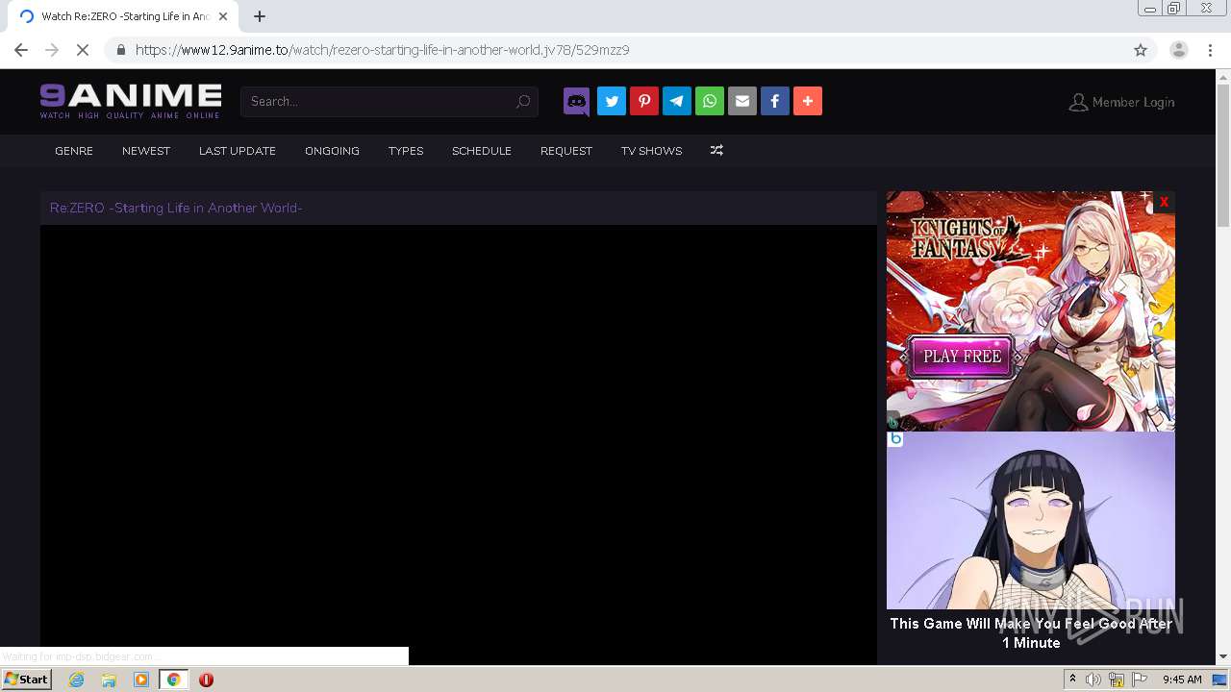The width and height of the screenshot is (1231, 692).
Task: Open a new browser tab
Action: [x=260, y=16]
